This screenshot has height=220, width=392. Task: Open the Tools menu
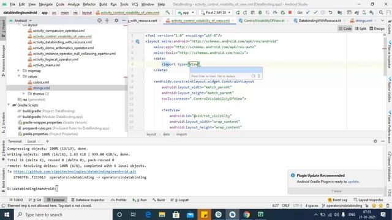pyautogui.click(x=124, y=4)
